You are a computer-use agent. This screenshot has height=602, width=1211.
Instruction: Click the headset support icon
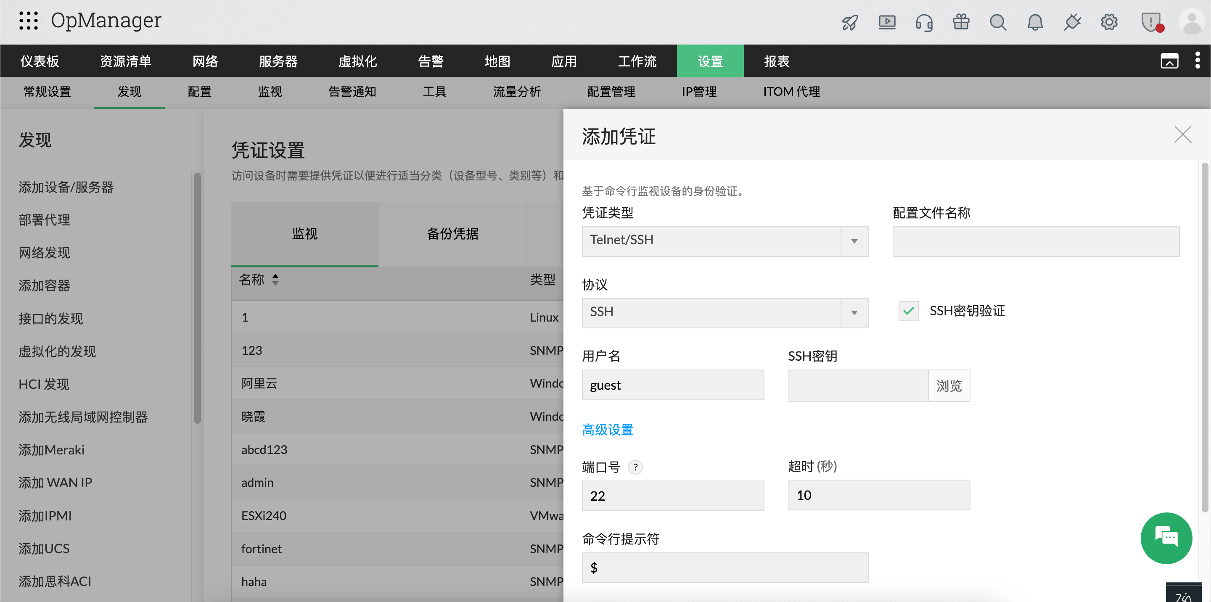(924, 22)
